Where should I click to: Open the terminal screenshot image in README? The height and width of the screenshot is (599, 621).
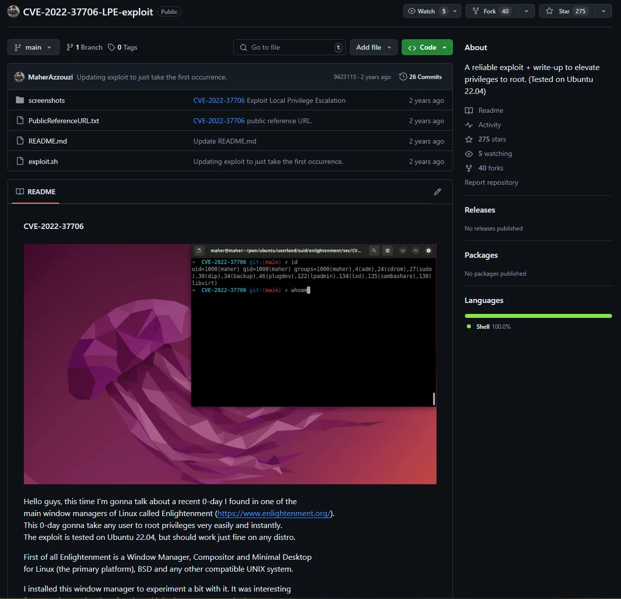(230, 364)
